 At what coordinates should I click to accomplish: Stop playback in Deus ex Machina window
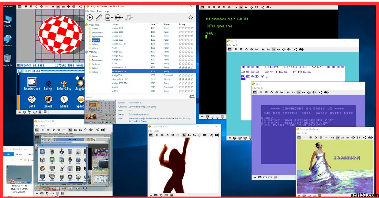click(310, 137)
